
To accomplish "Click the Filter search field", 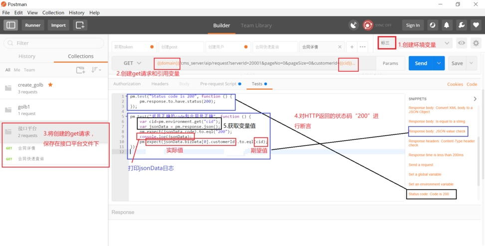I will (54, 43).
